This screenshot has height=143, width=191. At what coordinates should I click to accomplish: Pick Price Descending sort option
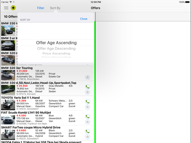pos(56,57)
